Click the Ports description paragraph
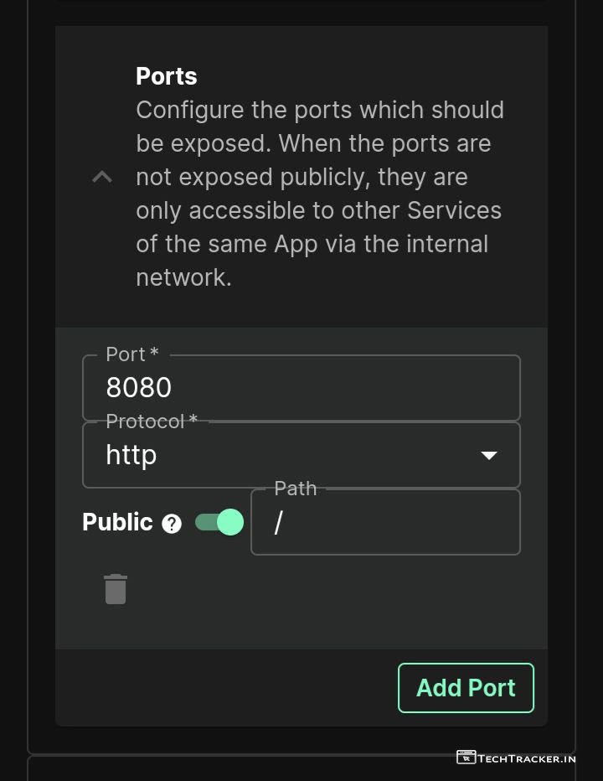603x781 pixels. [x=320, y=194]
